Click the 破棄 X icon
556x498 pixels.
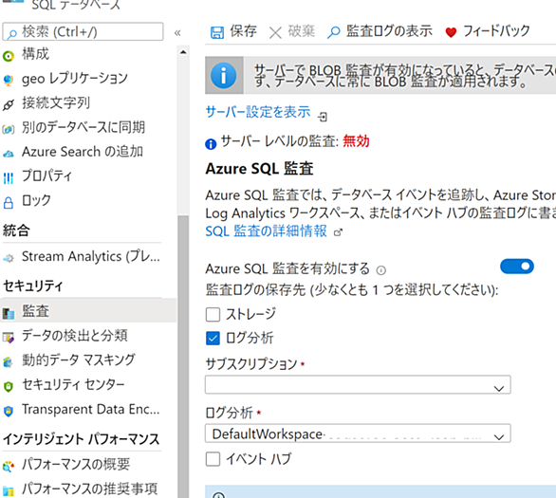pyautogui.click(x=275, y=32)
